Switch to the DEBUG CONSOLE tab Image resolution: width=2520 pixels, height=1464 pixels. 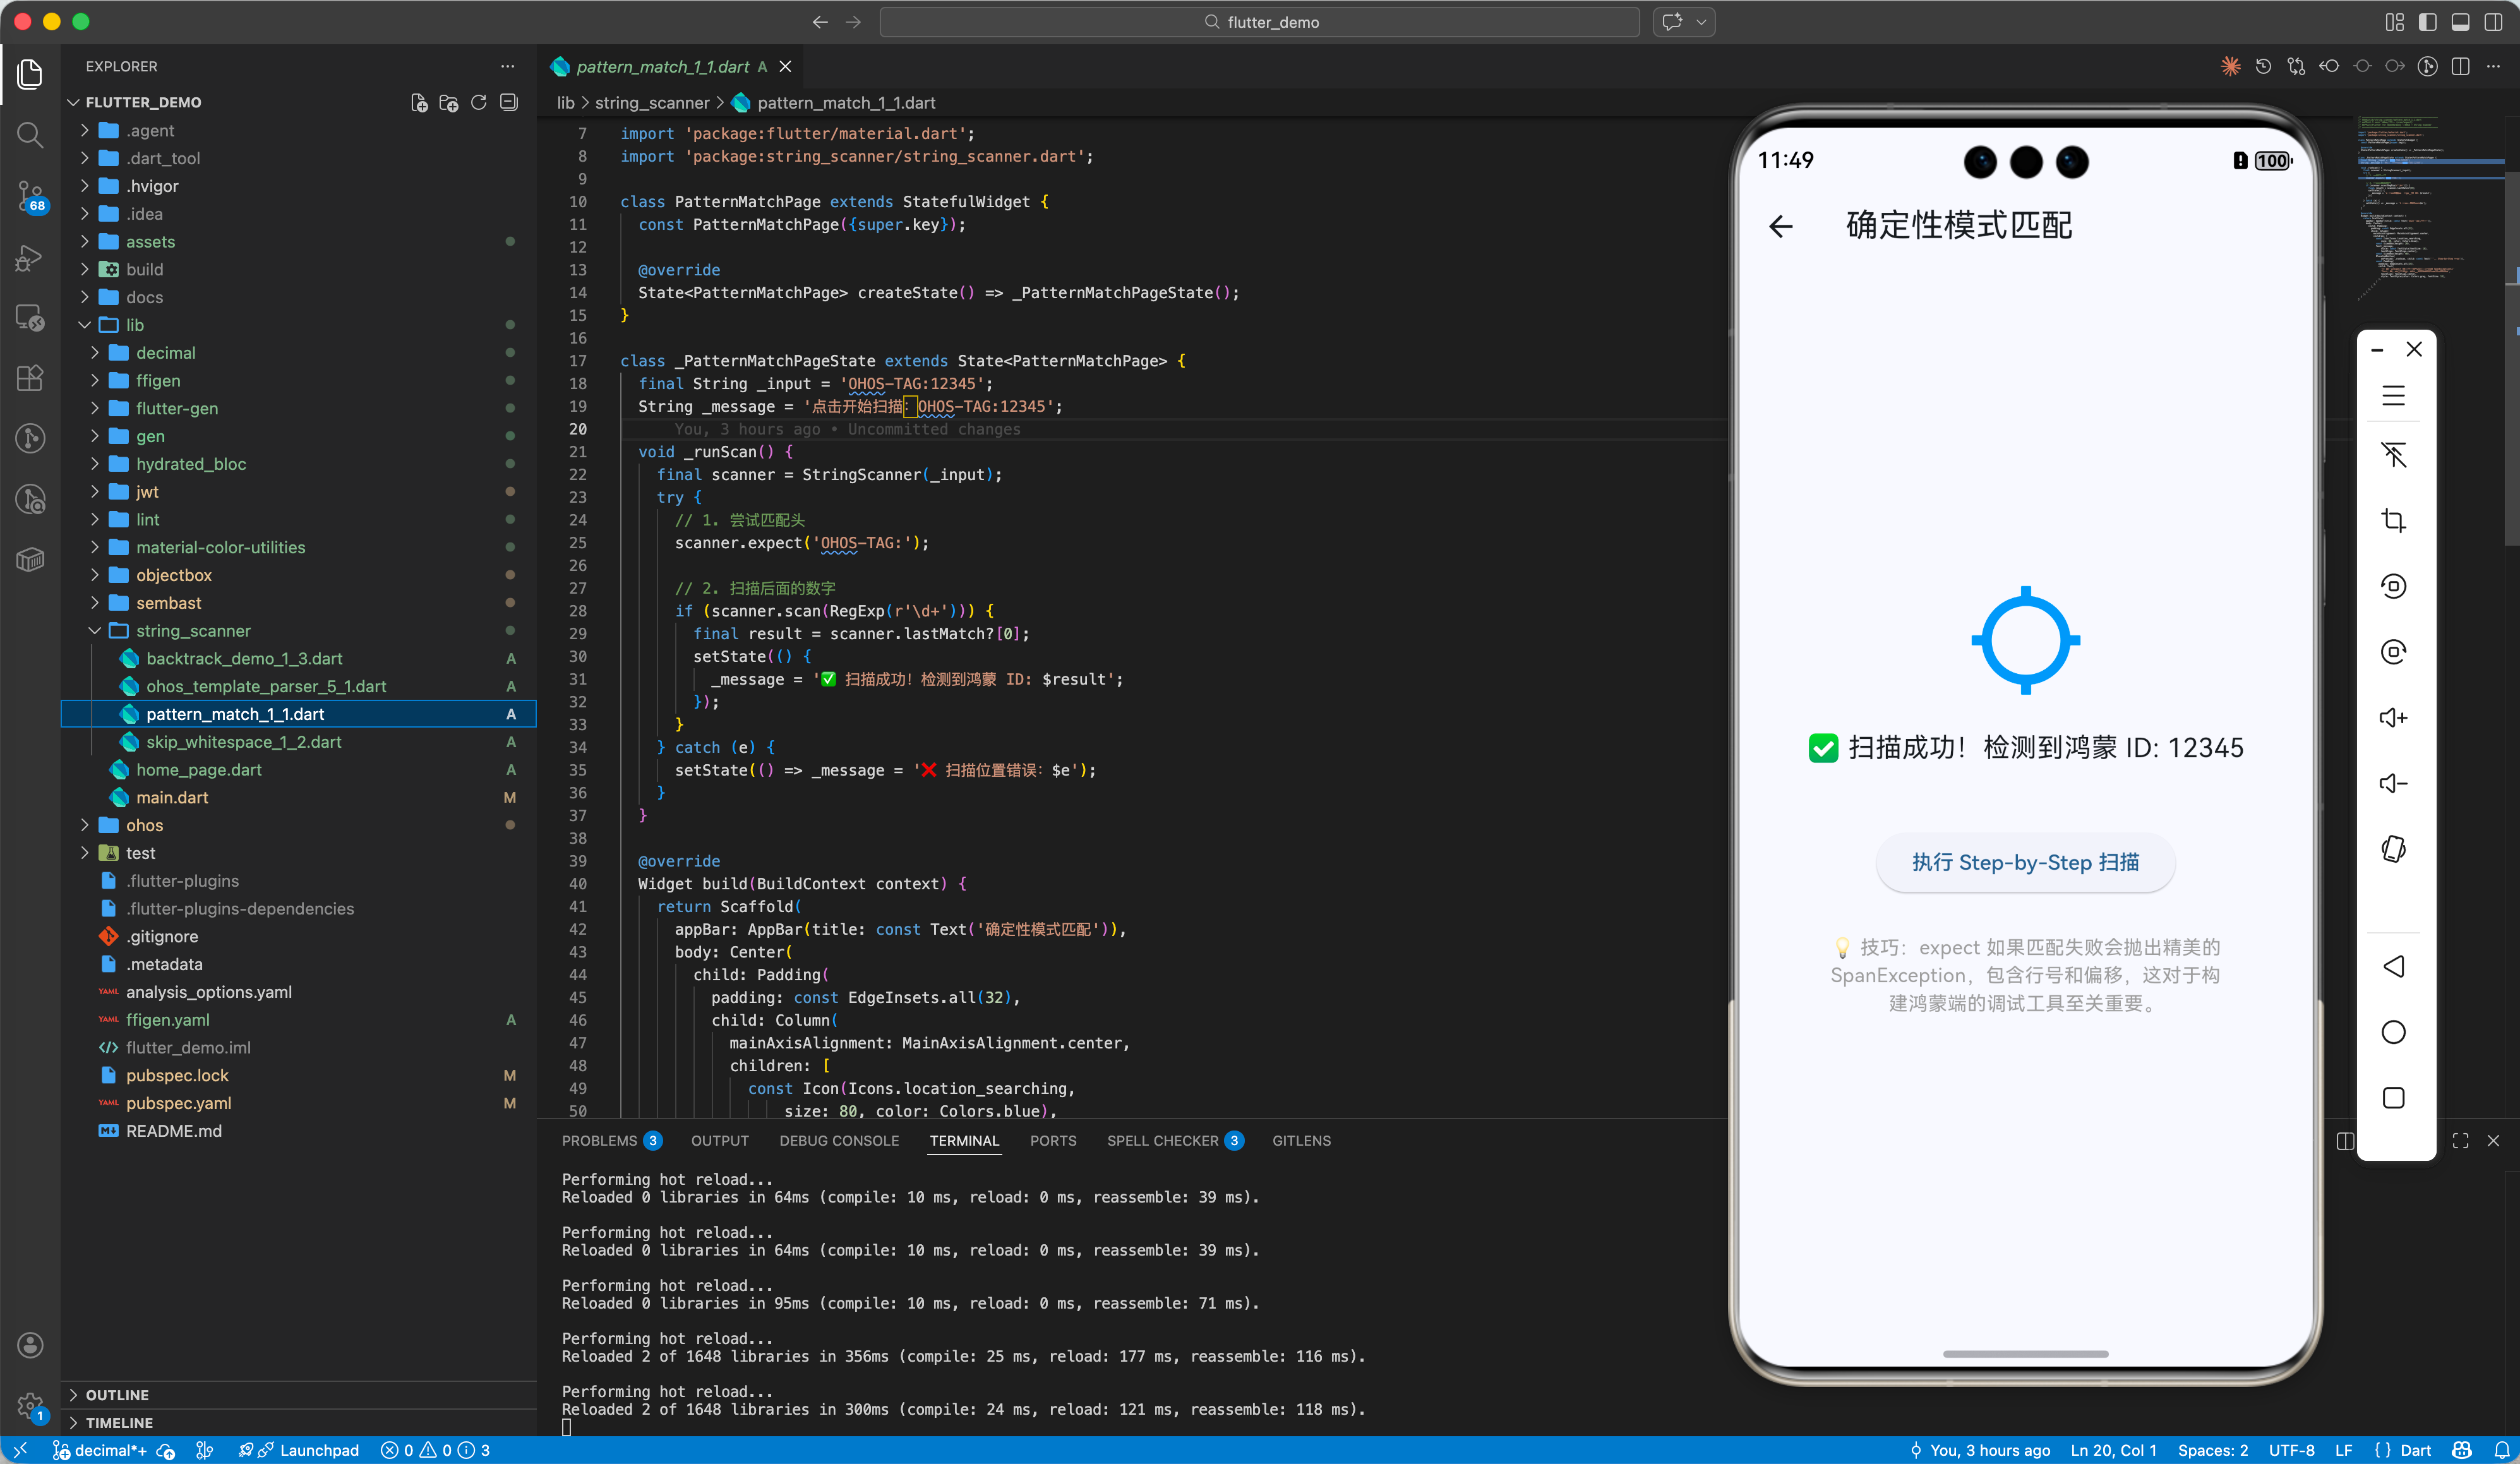tap(838, 1140)
